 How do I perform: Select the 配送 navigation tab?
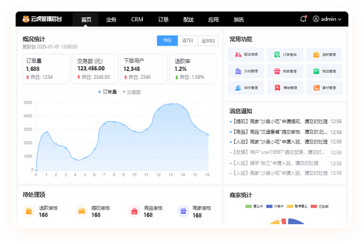(x=188, y=19)
